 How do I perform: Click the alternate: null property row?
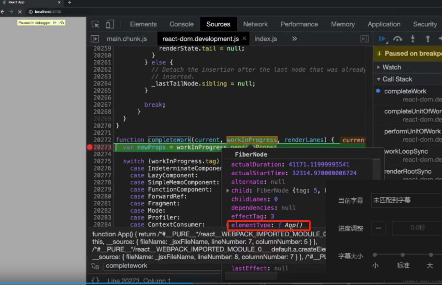(258, 182)
